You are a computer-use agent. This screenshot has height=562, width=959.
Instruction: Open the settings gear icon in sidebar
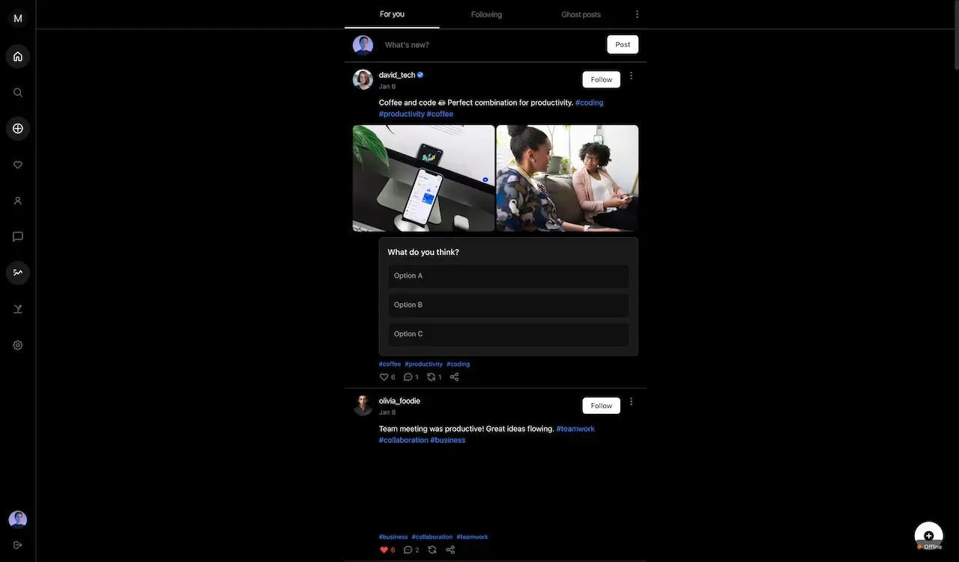pyautogui.click(x=18, y=345)
